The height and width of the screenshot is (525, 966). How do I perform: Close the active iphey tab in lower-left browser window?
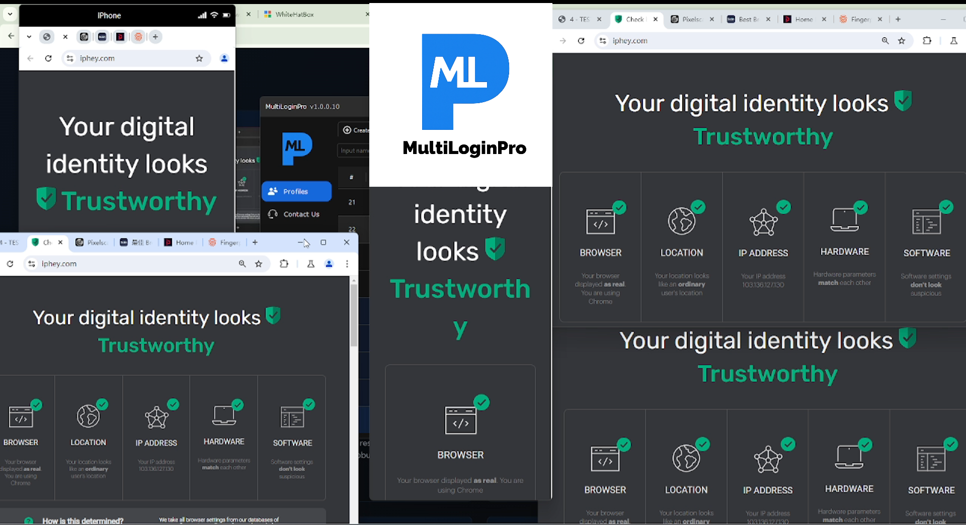pyautogui.click(x=60, y=243)
